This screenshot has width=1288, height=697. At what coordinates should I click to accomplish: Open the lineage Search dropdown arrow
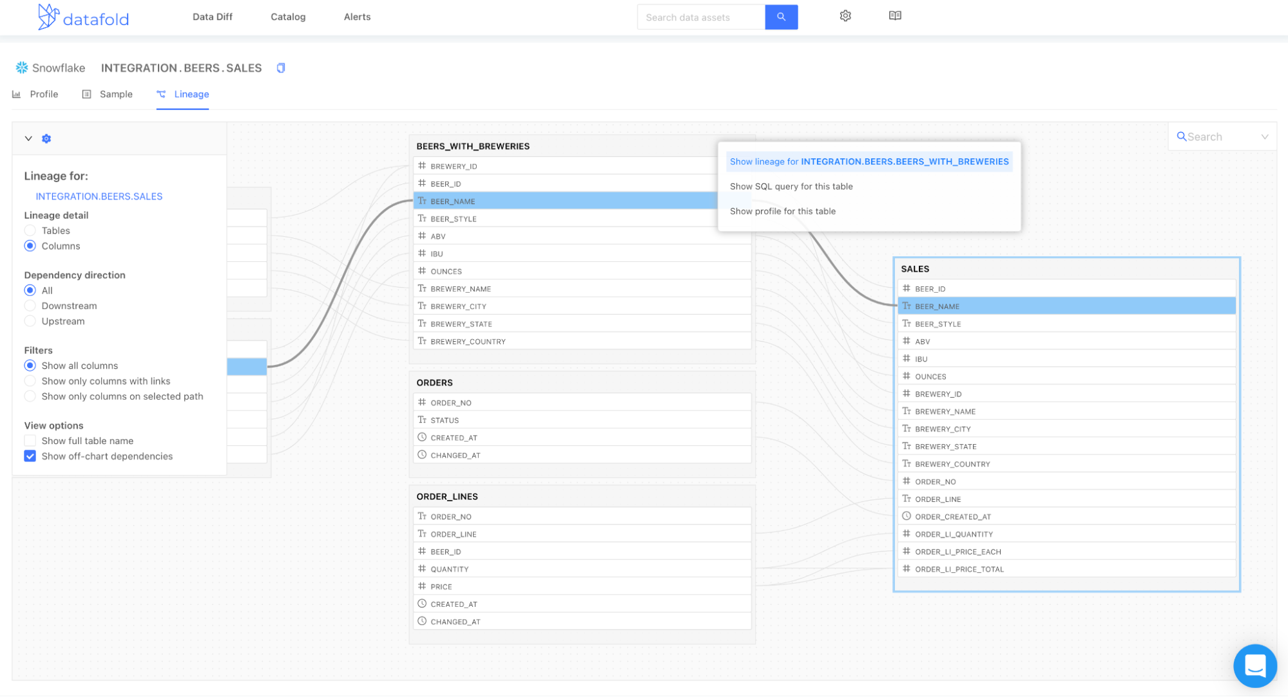point(1264,137)
